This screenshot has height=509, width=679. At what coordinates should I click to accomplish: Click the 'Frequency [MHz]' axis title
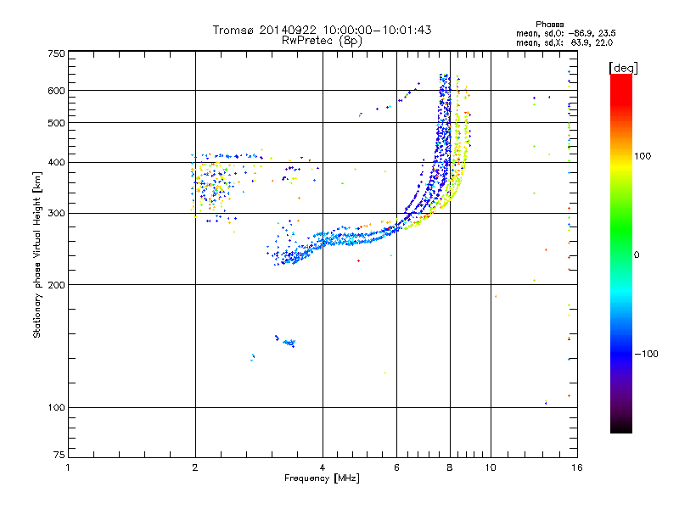point(322,478)
